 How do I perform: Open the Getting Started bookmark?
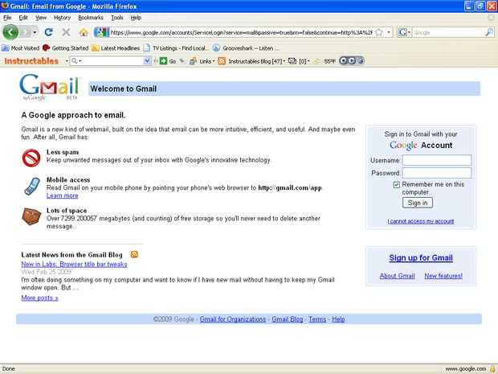(x=65, y=48)
